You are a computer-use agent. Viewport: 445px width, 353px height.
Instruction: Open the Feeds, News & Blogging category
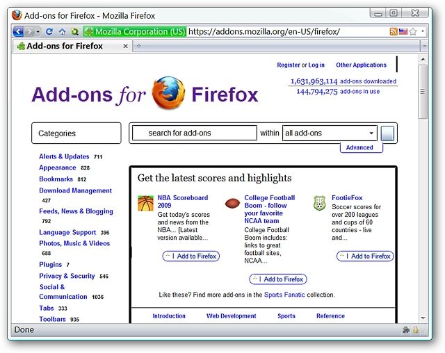[x=76, y=211]
